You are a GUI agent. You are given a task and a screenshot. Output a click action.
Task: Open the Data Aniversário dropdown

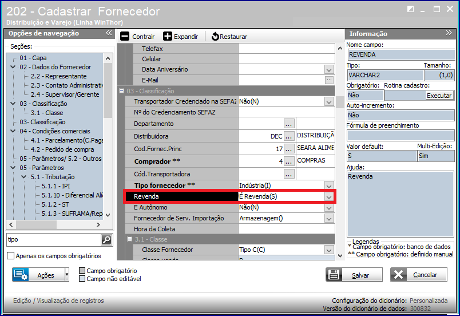(x=329, y=69)
